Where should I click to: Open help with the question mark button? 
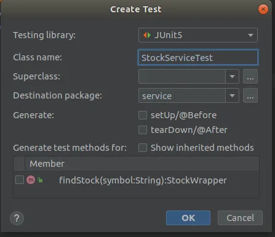(x=17, y=218)
